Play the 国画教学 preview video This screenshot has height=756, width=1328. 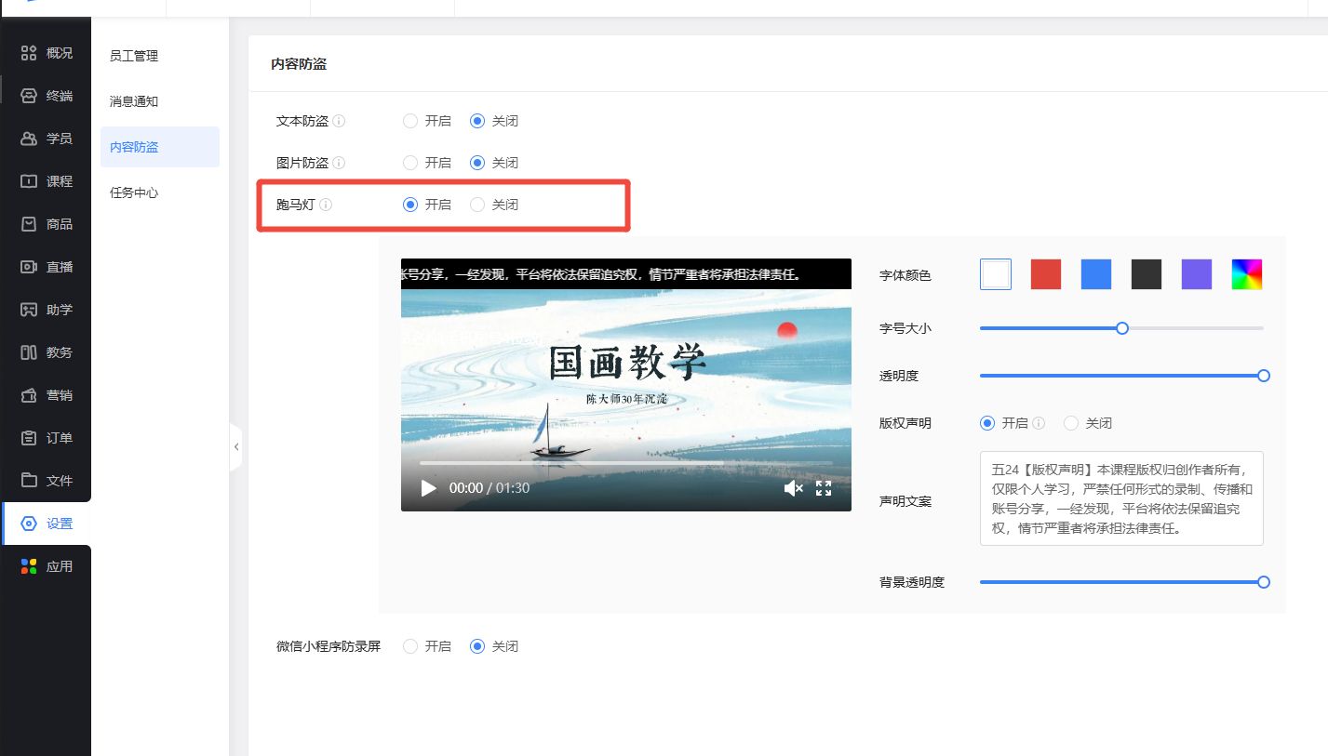click(x=428, y=488)
